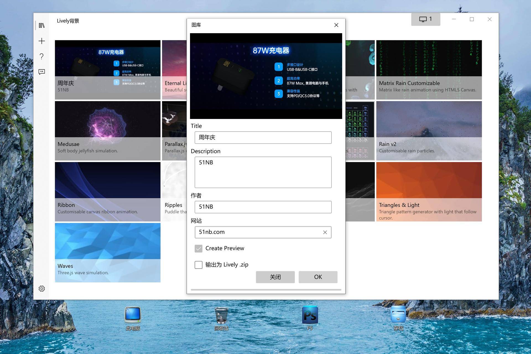This screenshot has height=354, width=531.
Task: Click the 关闭 button in dialog
Action: 275,277
